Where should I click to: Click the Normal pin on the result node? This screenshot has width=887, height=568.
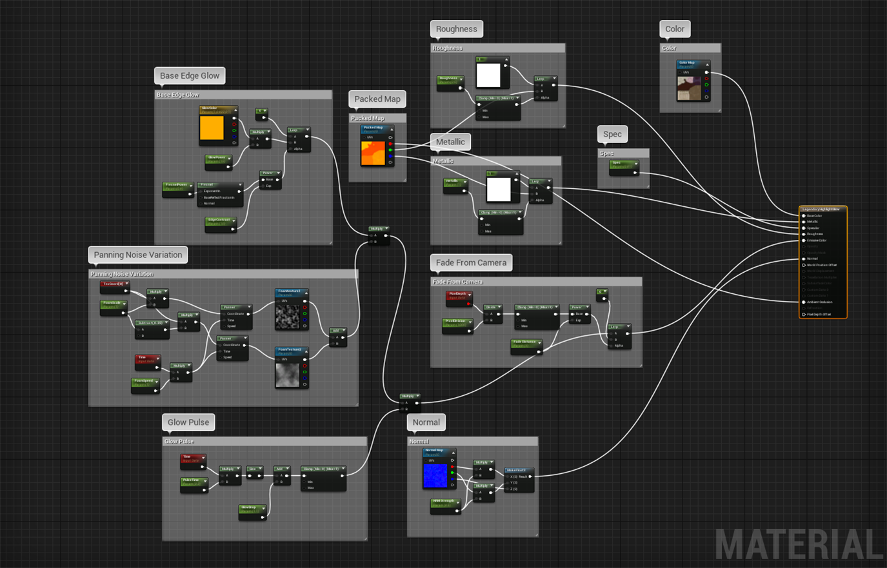(804, 259)
